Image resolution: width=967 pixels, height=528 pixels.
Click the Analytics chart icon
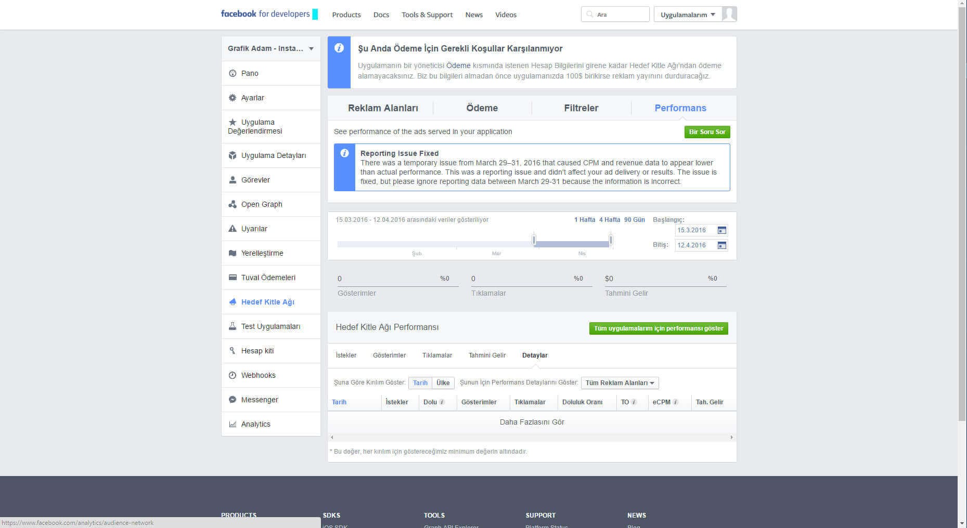tap(233, 424)
